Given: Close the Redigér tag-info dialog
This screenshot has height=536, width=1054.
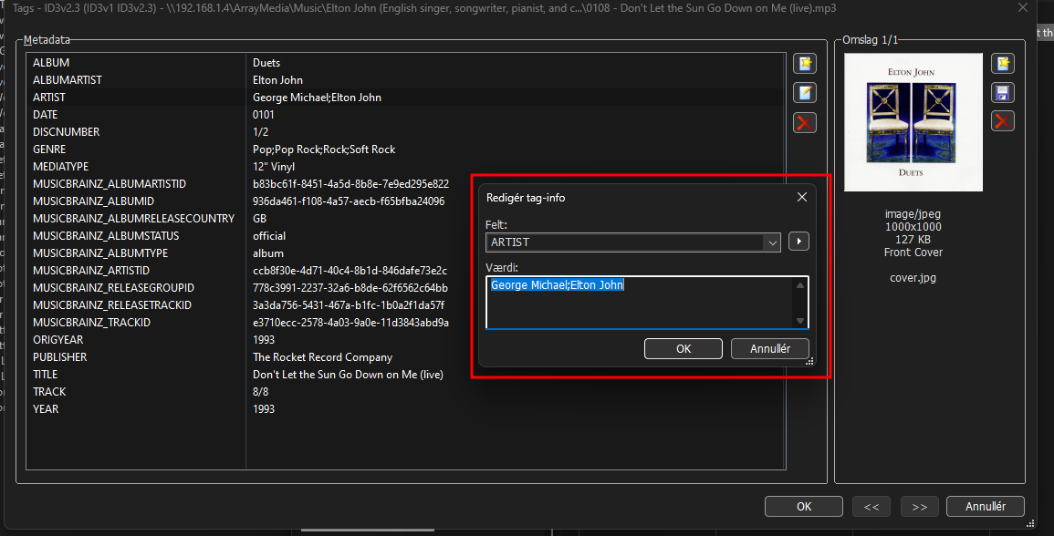Looking at the screenshot, I should click(802, 197).
